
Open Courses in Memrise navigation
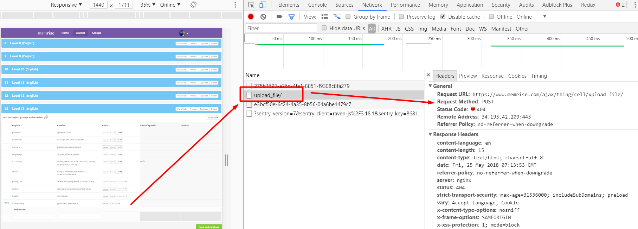coord(80,33)
